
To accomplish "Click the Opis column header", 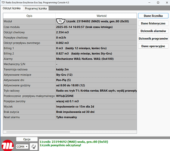I will (x=29, y=16).
